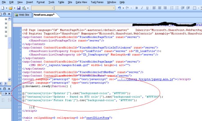Click the next task pane arrow
202x121 pixels.
click(6, 93)
